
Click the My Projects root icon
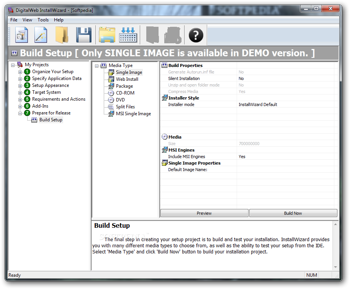tap(20, 65)
